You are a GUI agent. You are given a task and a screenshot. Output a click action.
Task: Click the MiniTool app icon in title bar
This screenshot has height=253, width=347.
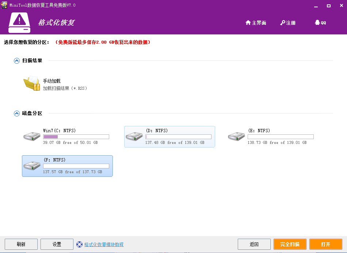(4, 5)
